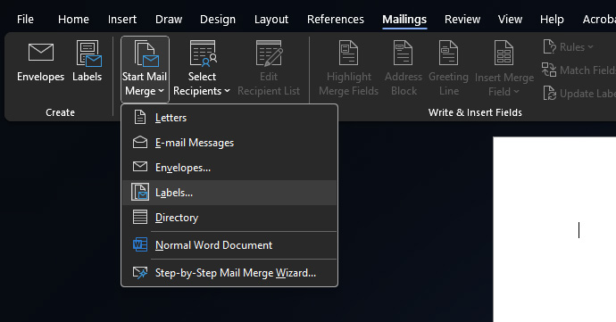Expand the Select Recipients dropdown
The height and width of the screenshot is (322, 616).
pyautogui.click(x=202, y=69)
